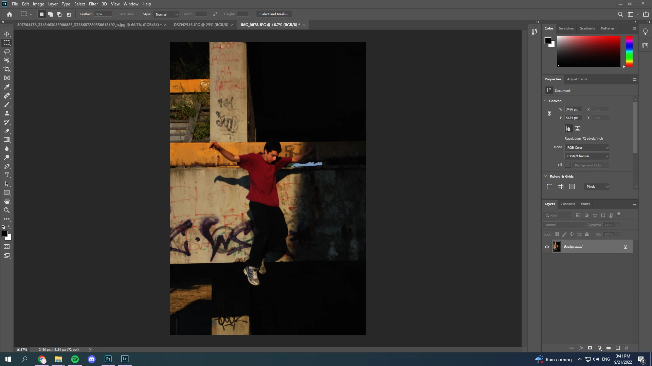The image size is (652, 366).
Task: Select the Crop tool
Action: [x=7, y=69]
